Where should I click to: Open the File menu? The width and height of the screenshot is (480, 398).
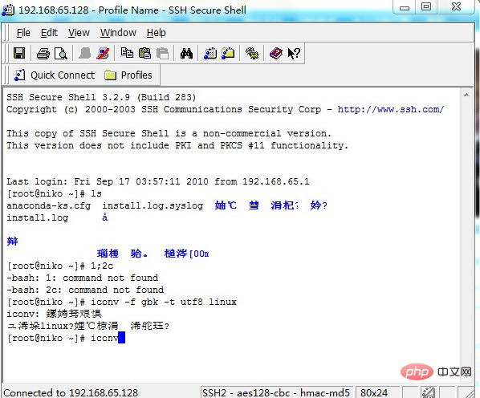(23, 33)
